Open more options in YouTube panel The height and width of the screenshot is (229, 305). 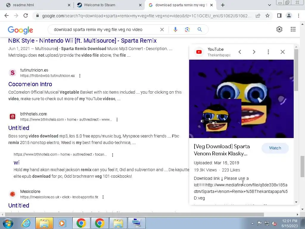point(268,52)
